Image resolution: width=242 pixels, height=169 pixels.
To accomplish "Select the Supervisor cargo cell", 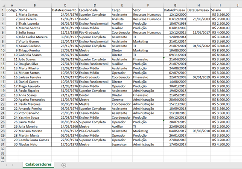I will point(122,144).
